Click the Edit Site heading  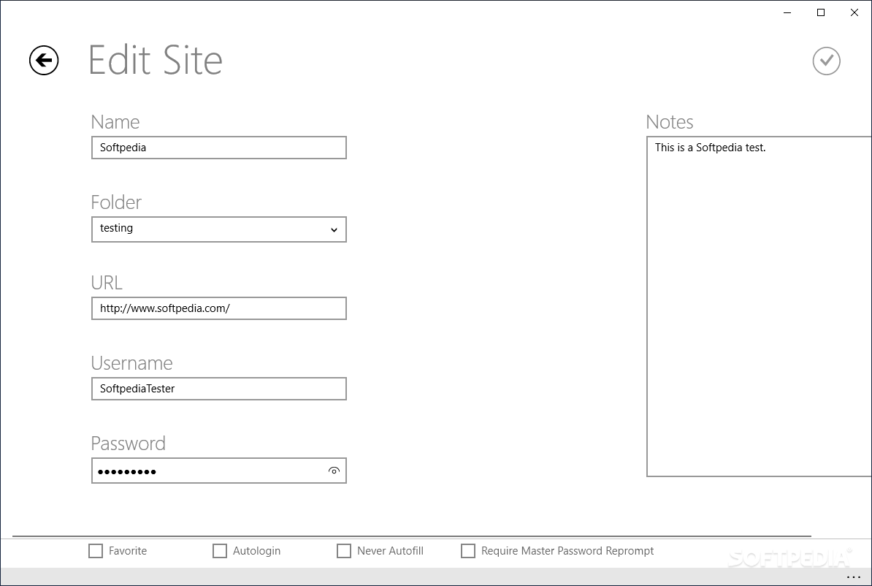click(156, 60)
